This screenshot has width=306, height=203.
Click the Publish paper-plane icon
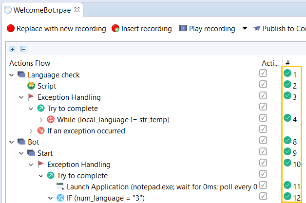tap(257, 28)
